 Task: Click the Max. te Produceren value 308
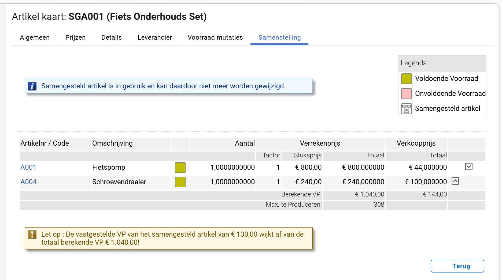(x=379, y=205)
